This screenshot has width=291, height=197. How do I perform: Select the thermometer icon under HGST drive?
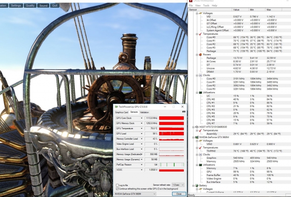tap(200, 130)
